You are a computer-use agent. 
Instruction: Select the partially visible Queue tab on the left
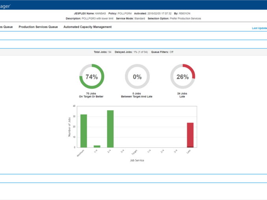(6, 27)
